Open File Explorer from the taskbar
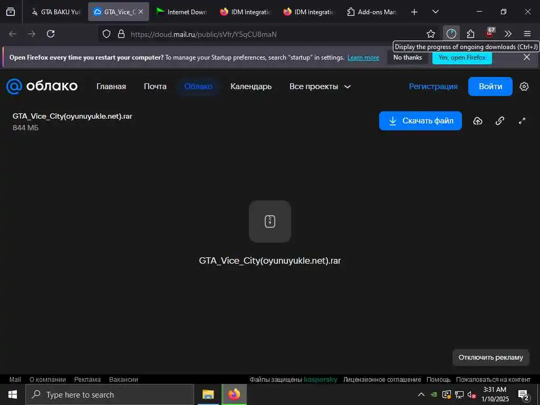540x405 pixels. (x=208, y=394)
